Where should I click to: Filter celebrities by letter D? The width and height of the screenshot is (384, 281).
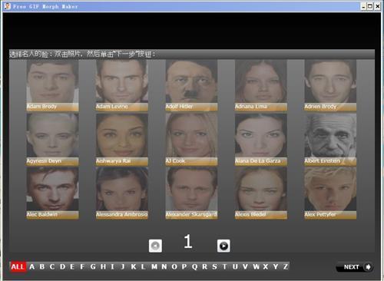coord(62,266)
